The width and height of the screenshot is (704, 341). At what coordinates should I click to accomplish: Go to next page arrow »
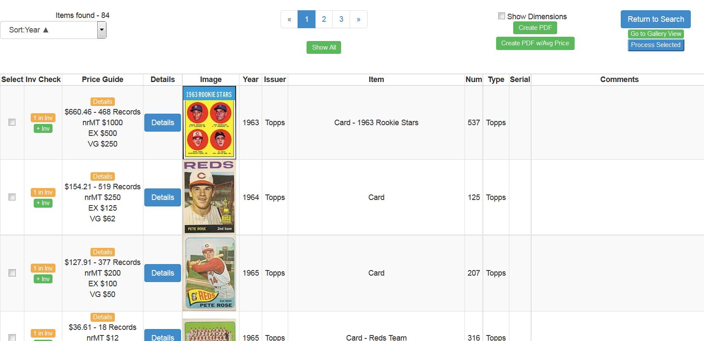click(x=359, y=19)
